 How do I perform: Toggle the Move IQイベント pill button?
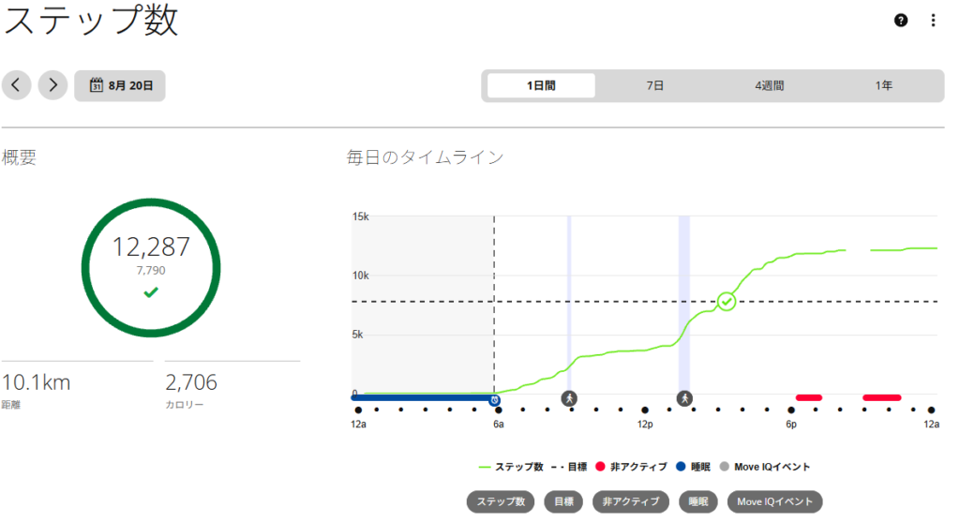coord(774,501)
